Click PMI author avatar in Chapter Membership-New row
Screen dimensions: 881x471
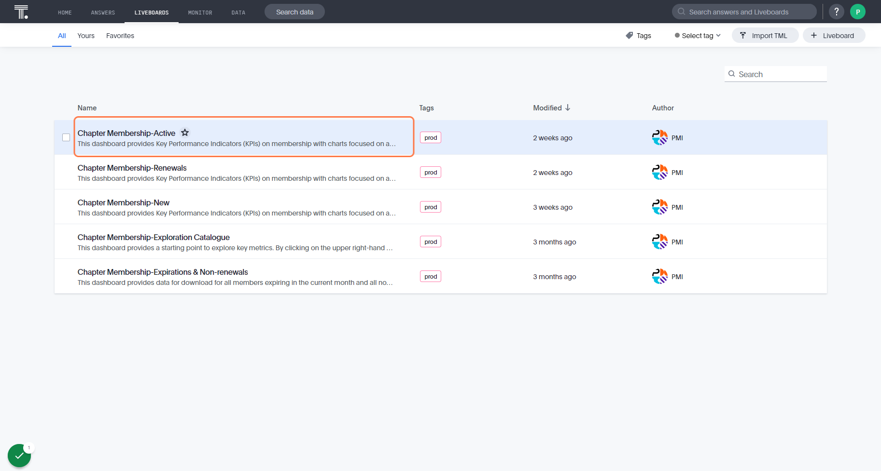tap(660, 207)
